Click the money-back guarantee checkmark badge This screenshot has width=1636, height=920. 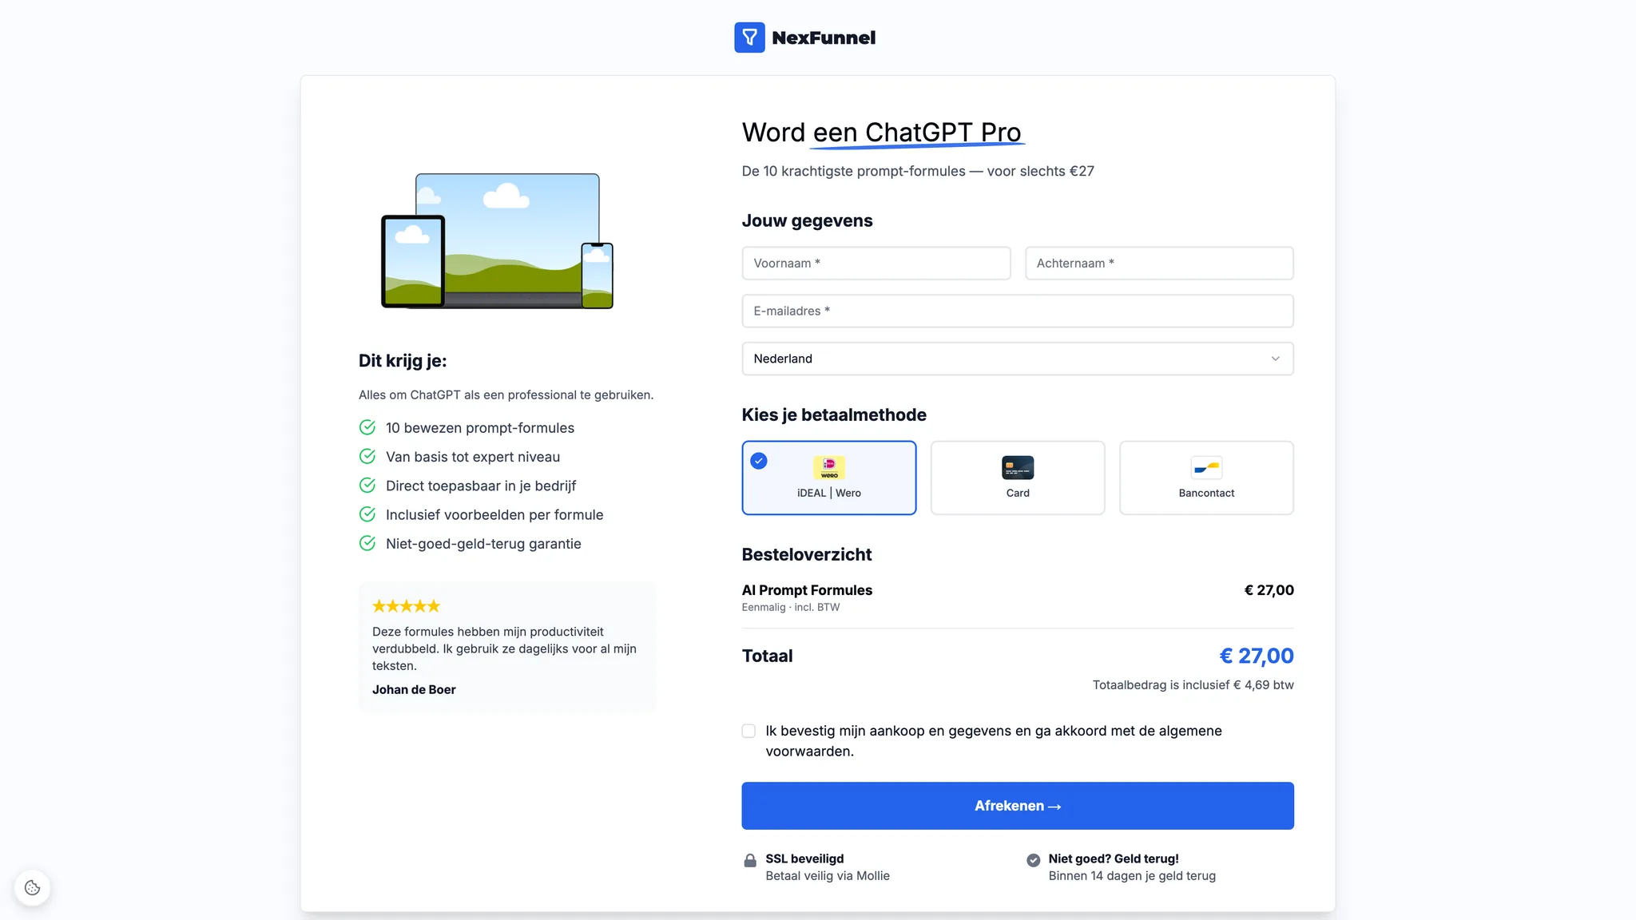pos(1033,860)
